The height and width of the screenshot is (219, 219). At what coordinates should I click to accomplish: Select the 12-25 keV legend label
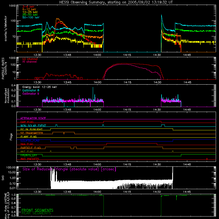(30, 12)
